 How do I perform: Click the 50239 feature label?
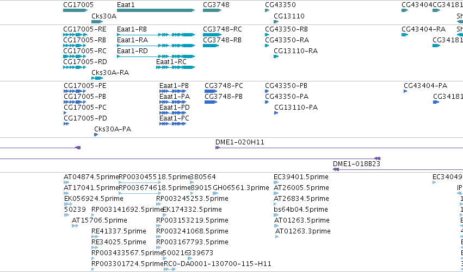[75, 210]
